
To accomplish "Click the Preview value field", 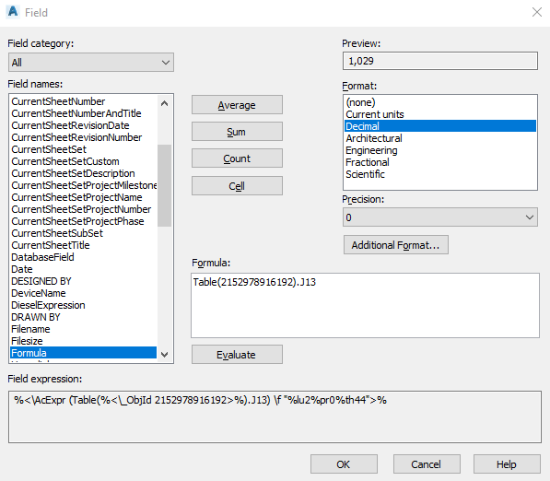I will (439, 61).
